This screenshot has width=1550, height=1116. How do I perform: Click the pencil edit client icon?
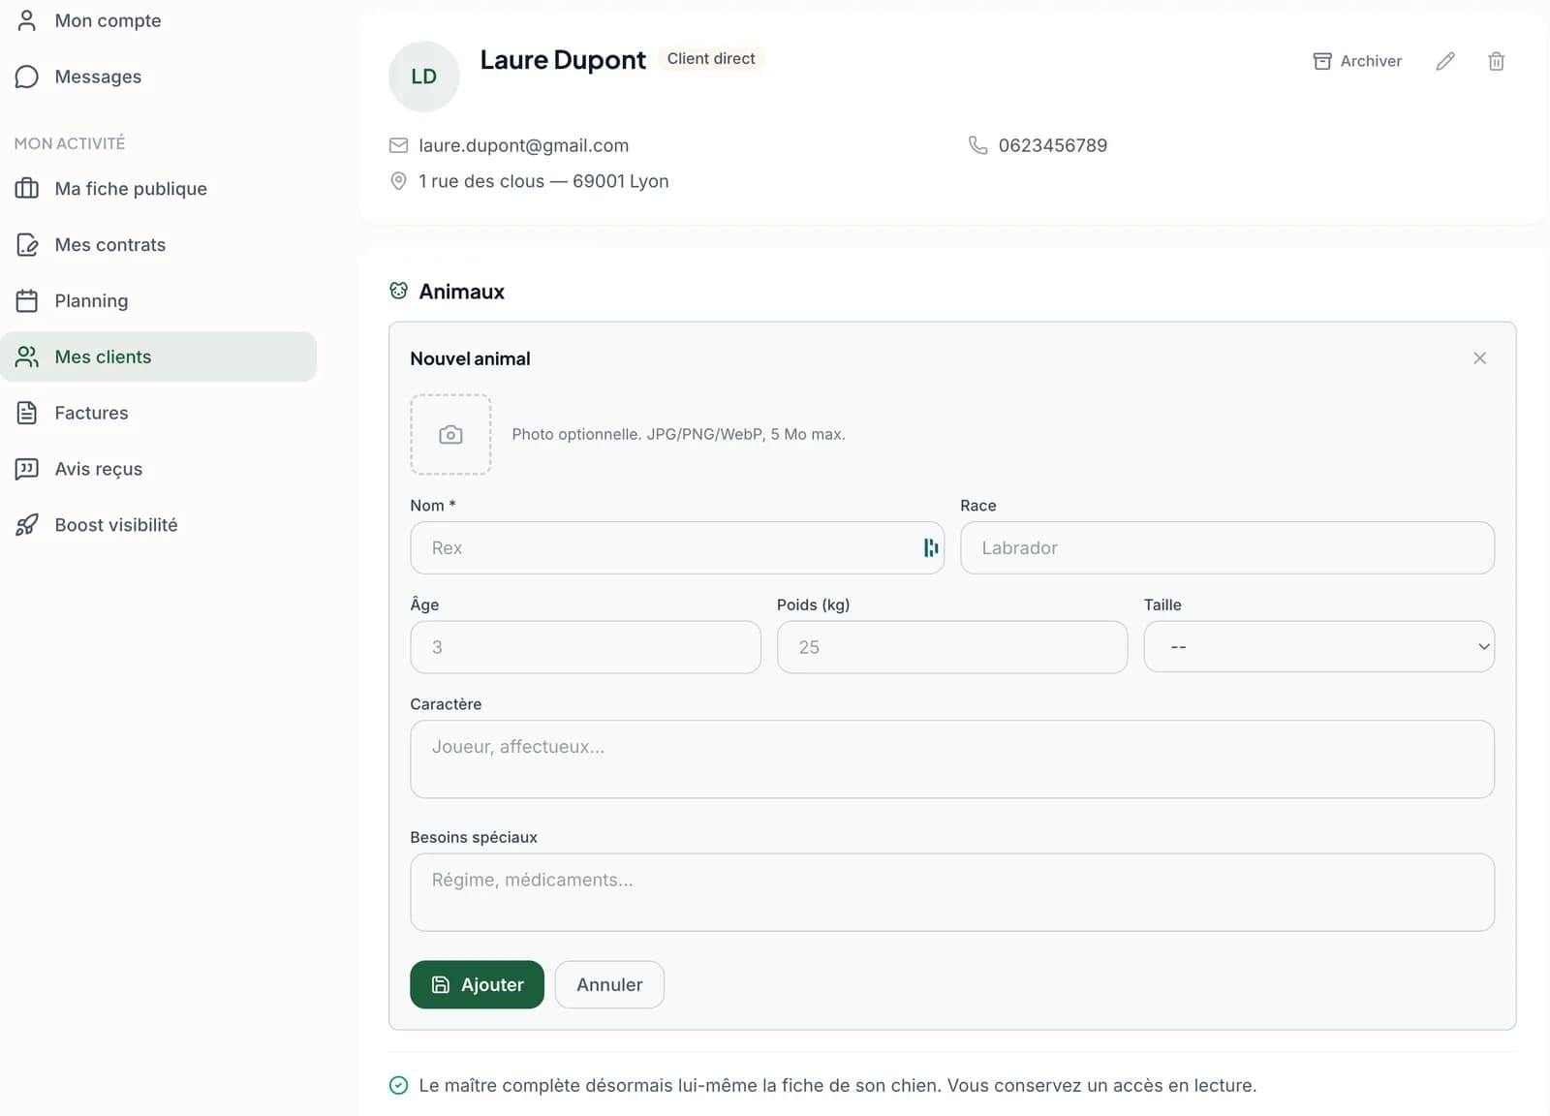(x=1445, y=61)
